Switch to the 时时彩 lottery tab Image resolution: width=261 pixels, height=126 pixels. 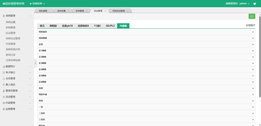[53, 26]
